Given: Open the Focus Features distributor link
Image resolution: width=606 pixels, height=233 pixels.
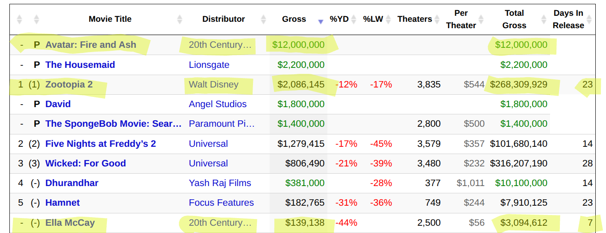Looking at the screenshot, I should [221, 203].
